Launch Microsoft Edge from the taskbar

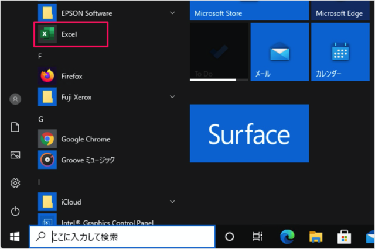[287, 237]
